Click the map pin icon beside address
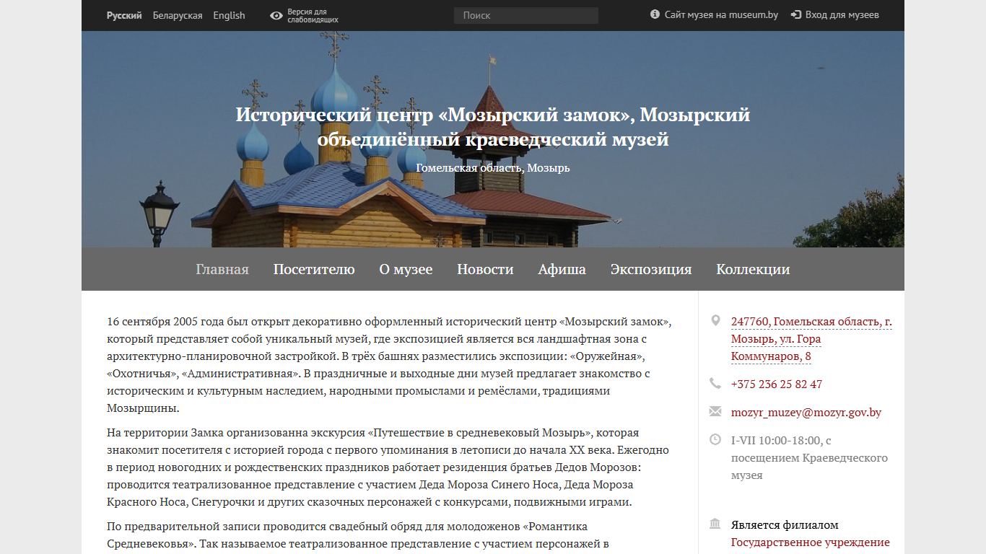The height and width of the screenshot is (554, 986). tap(715, 321)
